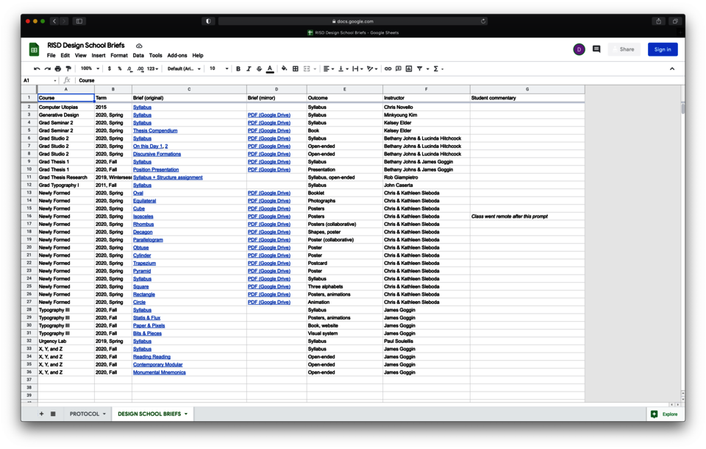Open the Google Sheets home icon
This screenshot has height=449, width=706.
click(x=35, y=49)
